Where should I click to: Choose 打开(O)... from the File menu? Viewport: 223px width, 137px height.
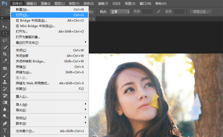(x=22, y=15)
